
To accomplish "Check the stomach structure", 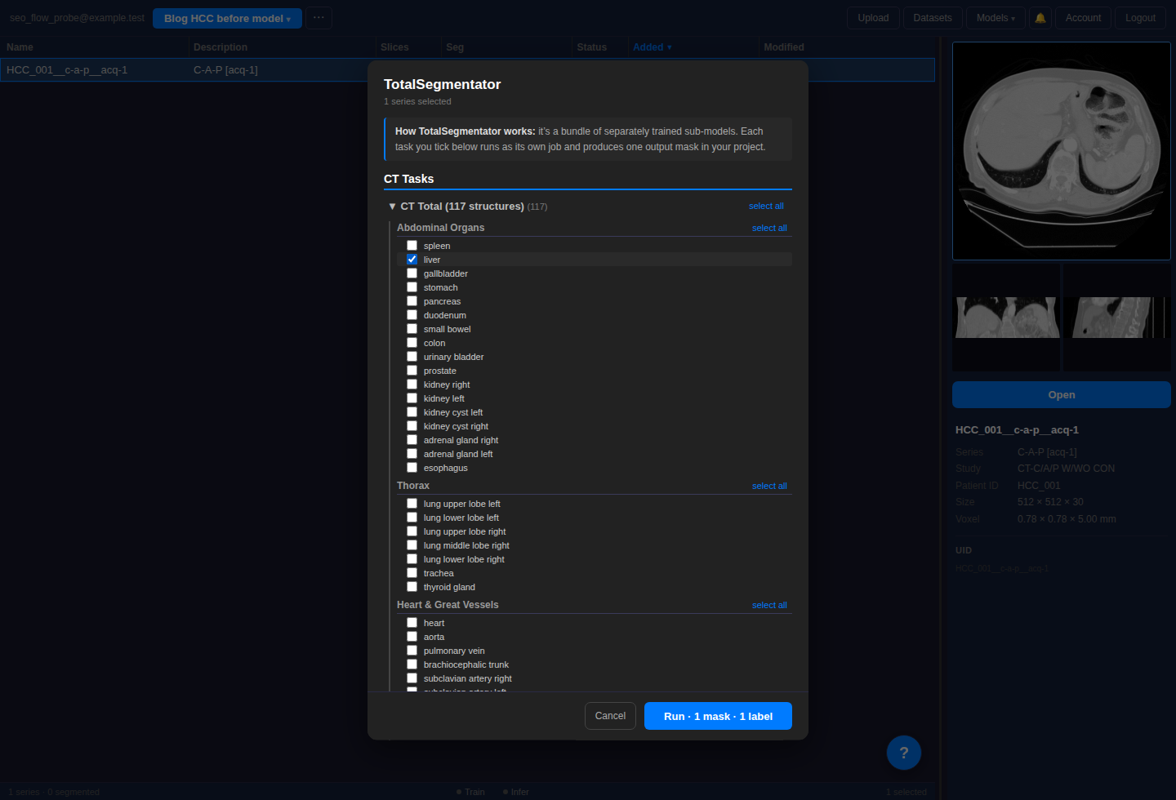I will coord(412,287).
